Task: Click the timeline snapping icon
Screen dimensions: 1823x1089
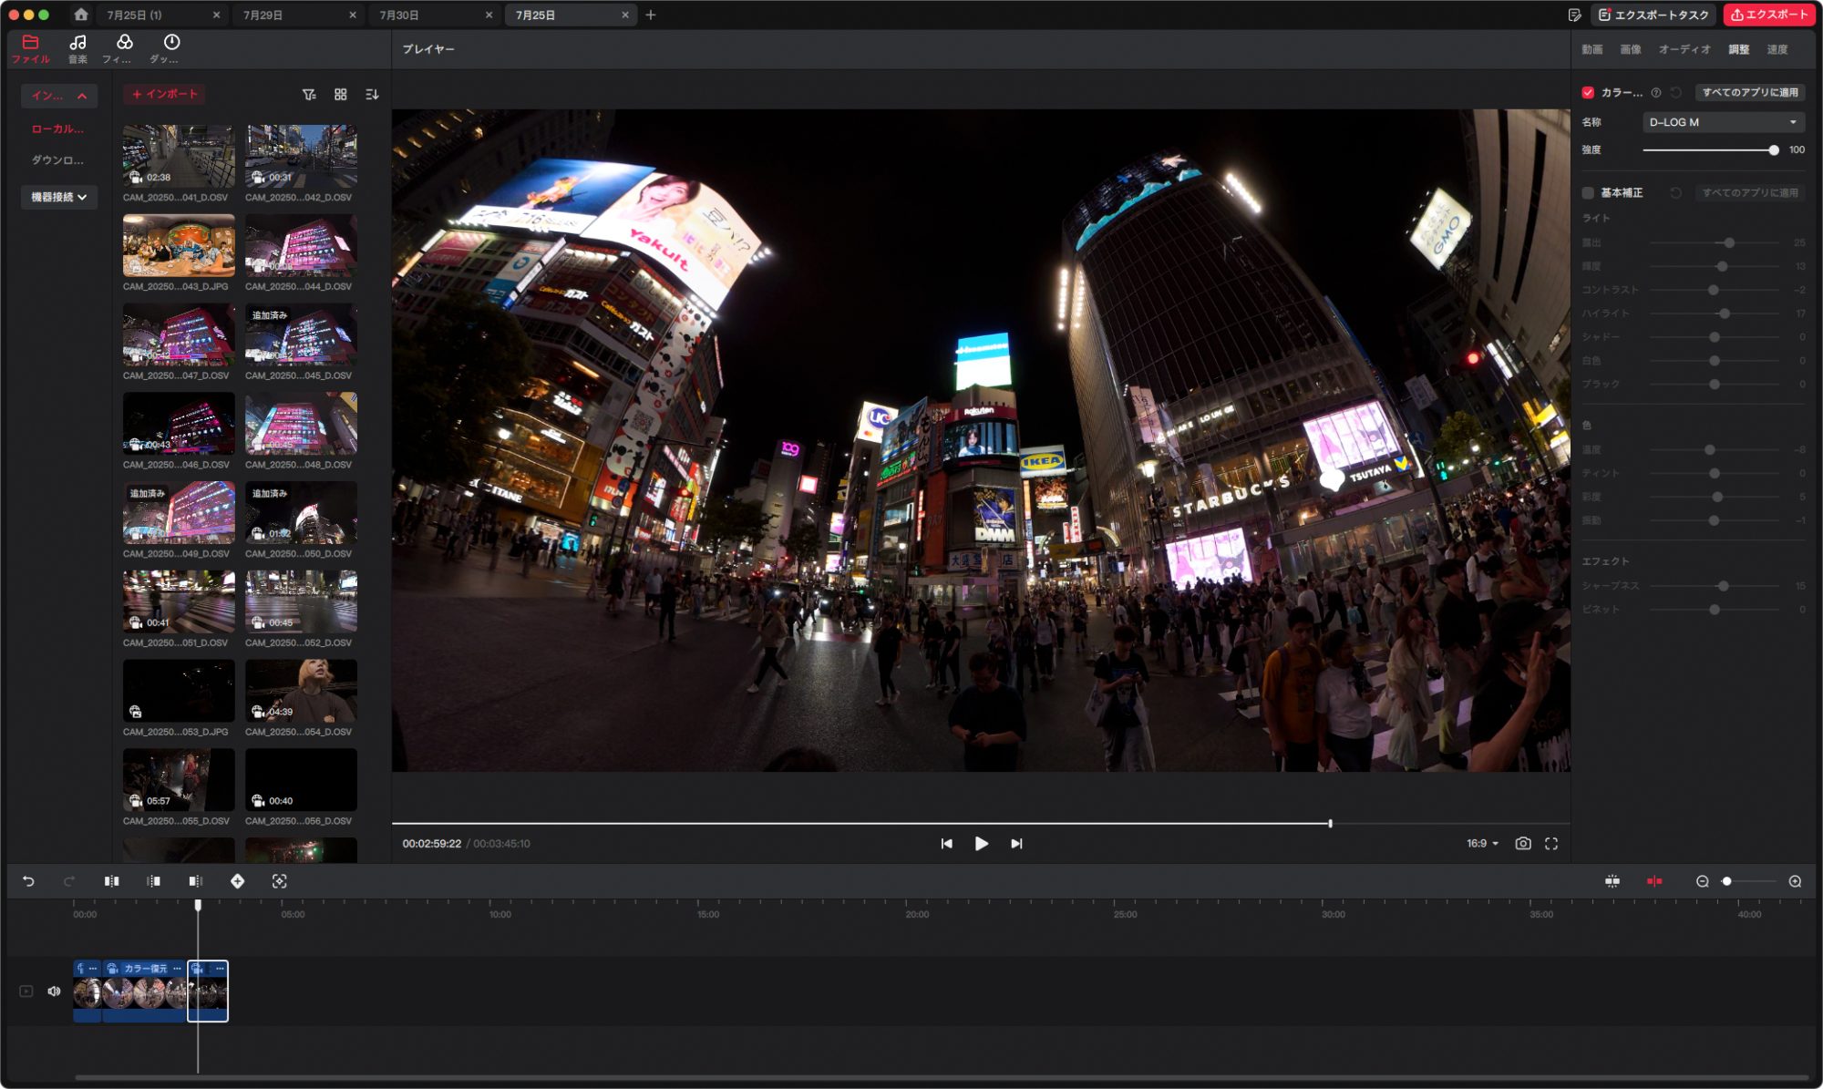Action: pos(1612,881)
